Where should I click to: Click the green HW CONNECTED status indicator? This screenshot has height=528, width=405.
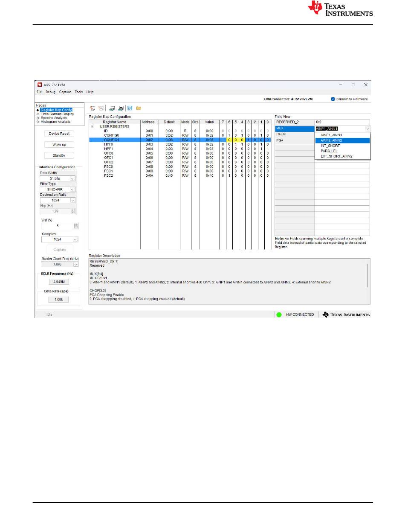tap(279, 315)
